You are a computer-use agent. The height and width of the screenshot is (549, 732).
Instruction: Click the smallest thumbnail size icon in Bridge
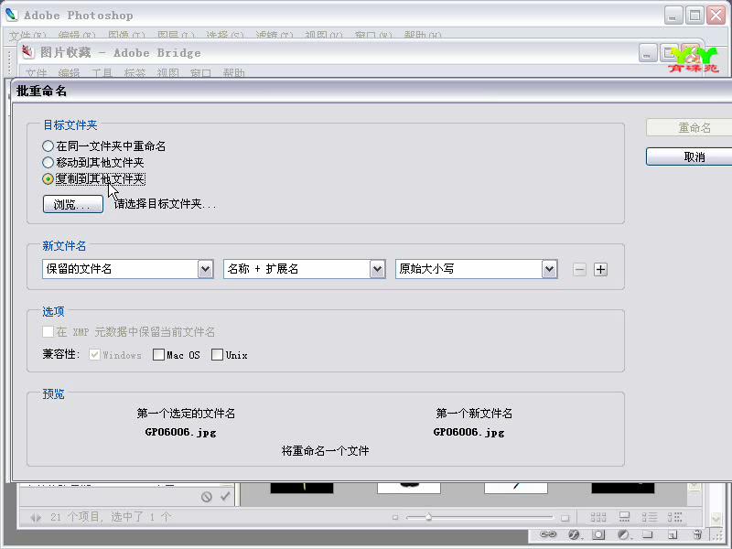pos(395,517)
